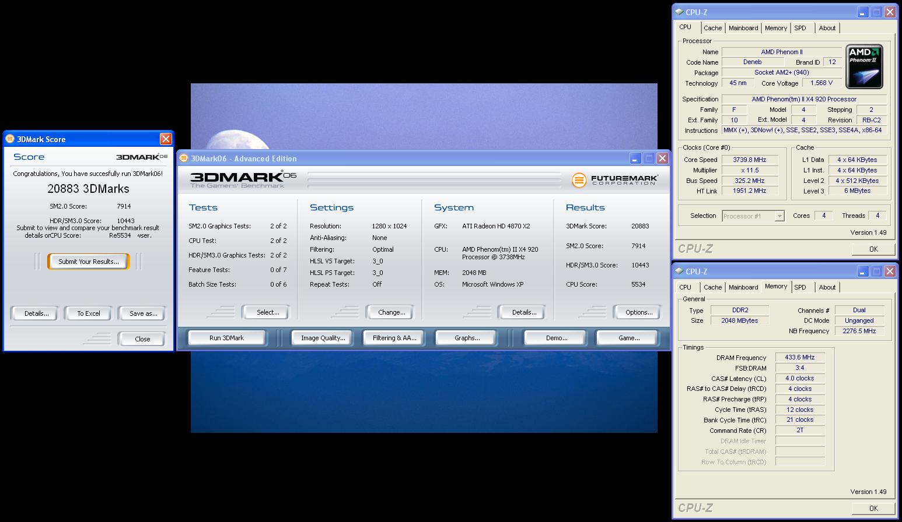Minimize the top CPU-Z window
The width and height of the screenshot is (902, 522).
pos(863,12)
